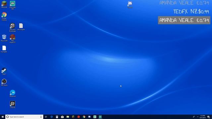Image resolution: width=212 pixels, height=119 pixels.
Task: Click the microphone icon in search box
Action: point(41,117)
